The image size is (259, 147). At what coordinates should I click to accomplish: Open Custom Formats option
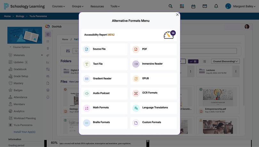tap(153, 123)
